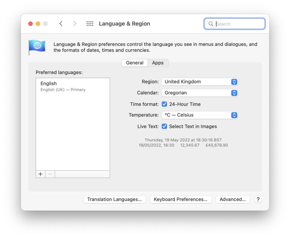
Task: Add a preferred language with plus button
Action: click(40, 174)
